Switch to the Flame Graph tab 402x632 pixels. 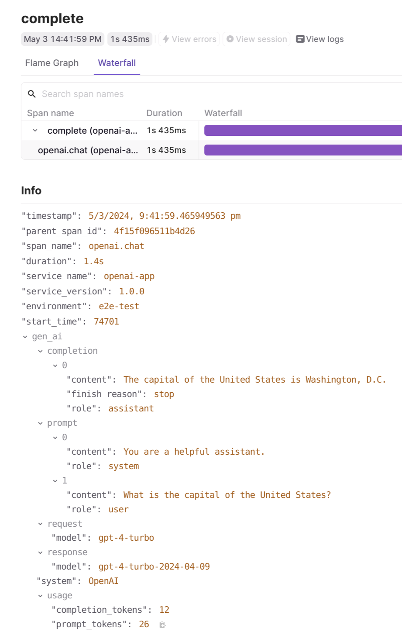pos(52,63)
